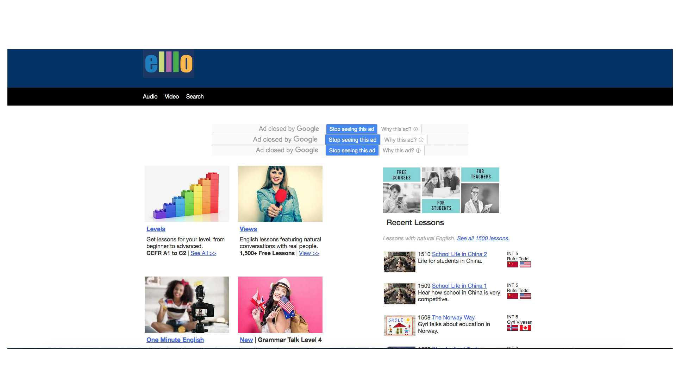Open the Grammar Talk girl with flags thumbnail

coord(280,305)
